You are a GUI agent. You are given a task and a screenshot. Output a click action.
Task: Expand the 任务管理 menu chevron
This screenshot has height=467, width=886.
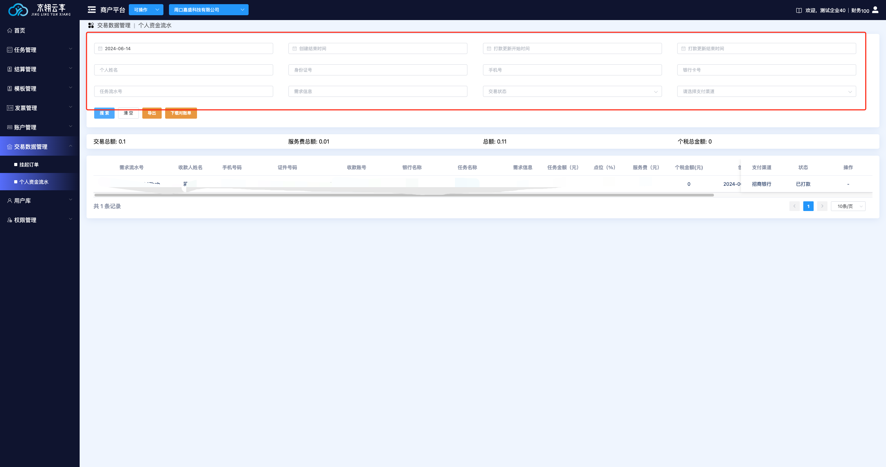point(71,49)
